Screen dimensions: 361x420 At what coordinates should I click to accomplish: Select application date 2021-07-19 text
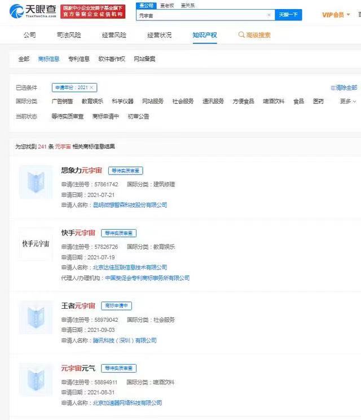point(101,257)
